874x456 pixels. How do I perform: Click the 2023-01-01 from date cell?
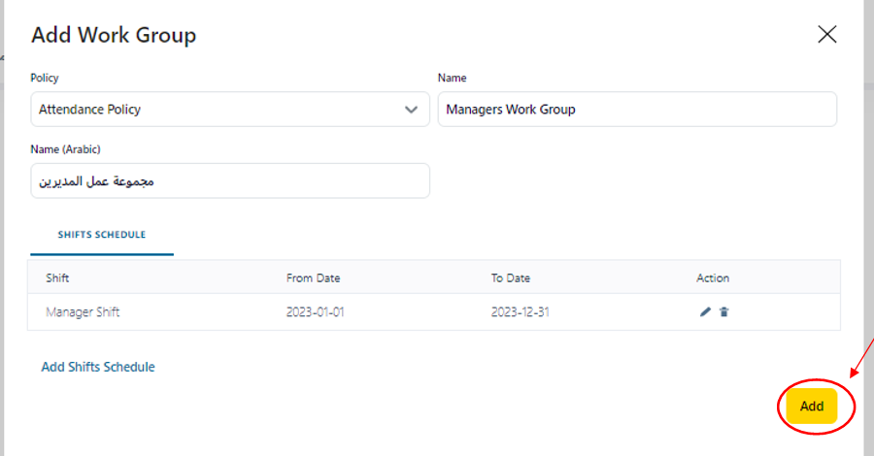[318, 312]
